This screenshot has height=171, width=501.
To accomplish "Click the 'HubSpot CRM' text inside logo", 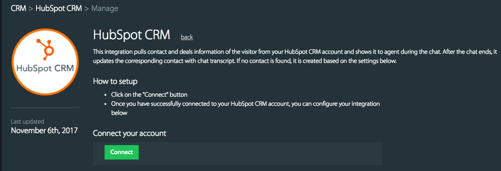I will (x=45, y=68).
